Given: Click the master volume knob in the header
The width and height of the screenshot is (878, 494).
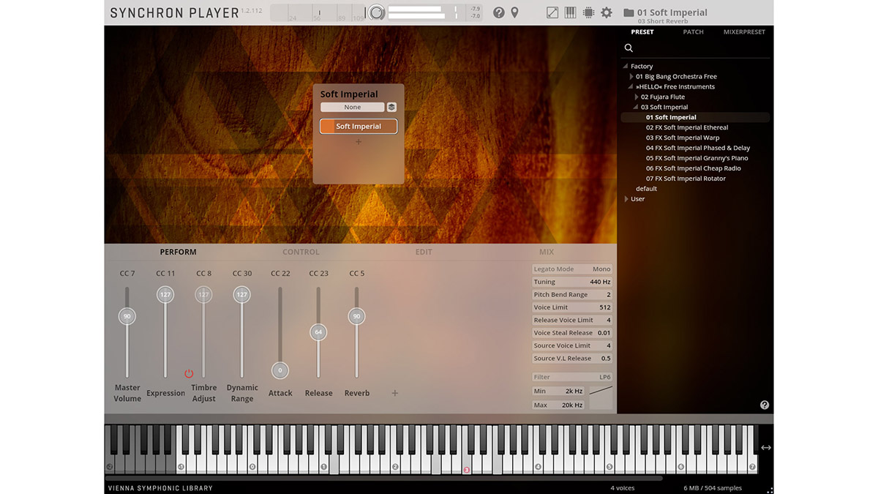Looking at the screenshot, I should (377, 12).
